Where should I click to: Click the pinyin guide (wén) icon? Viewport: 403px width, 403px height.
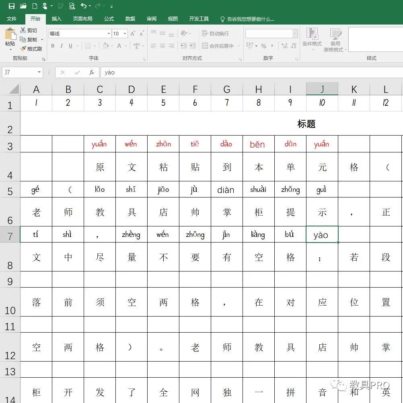pos(136,46)
